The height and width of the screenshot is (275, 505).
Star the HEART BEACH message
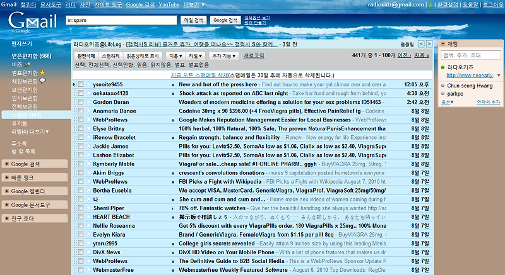pos(88,216)
